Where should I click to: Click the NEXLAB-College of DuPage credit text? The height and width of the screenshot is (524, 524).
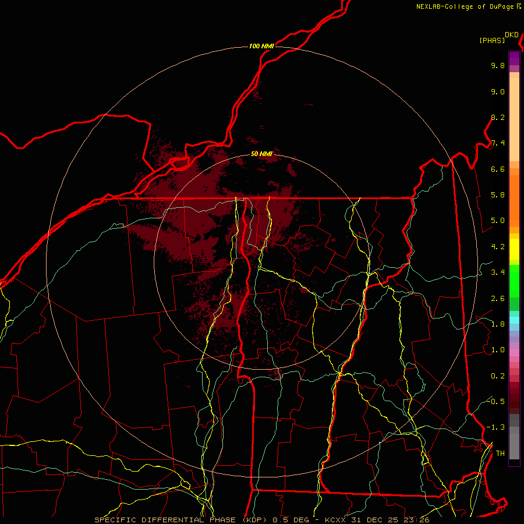[466, 6]
